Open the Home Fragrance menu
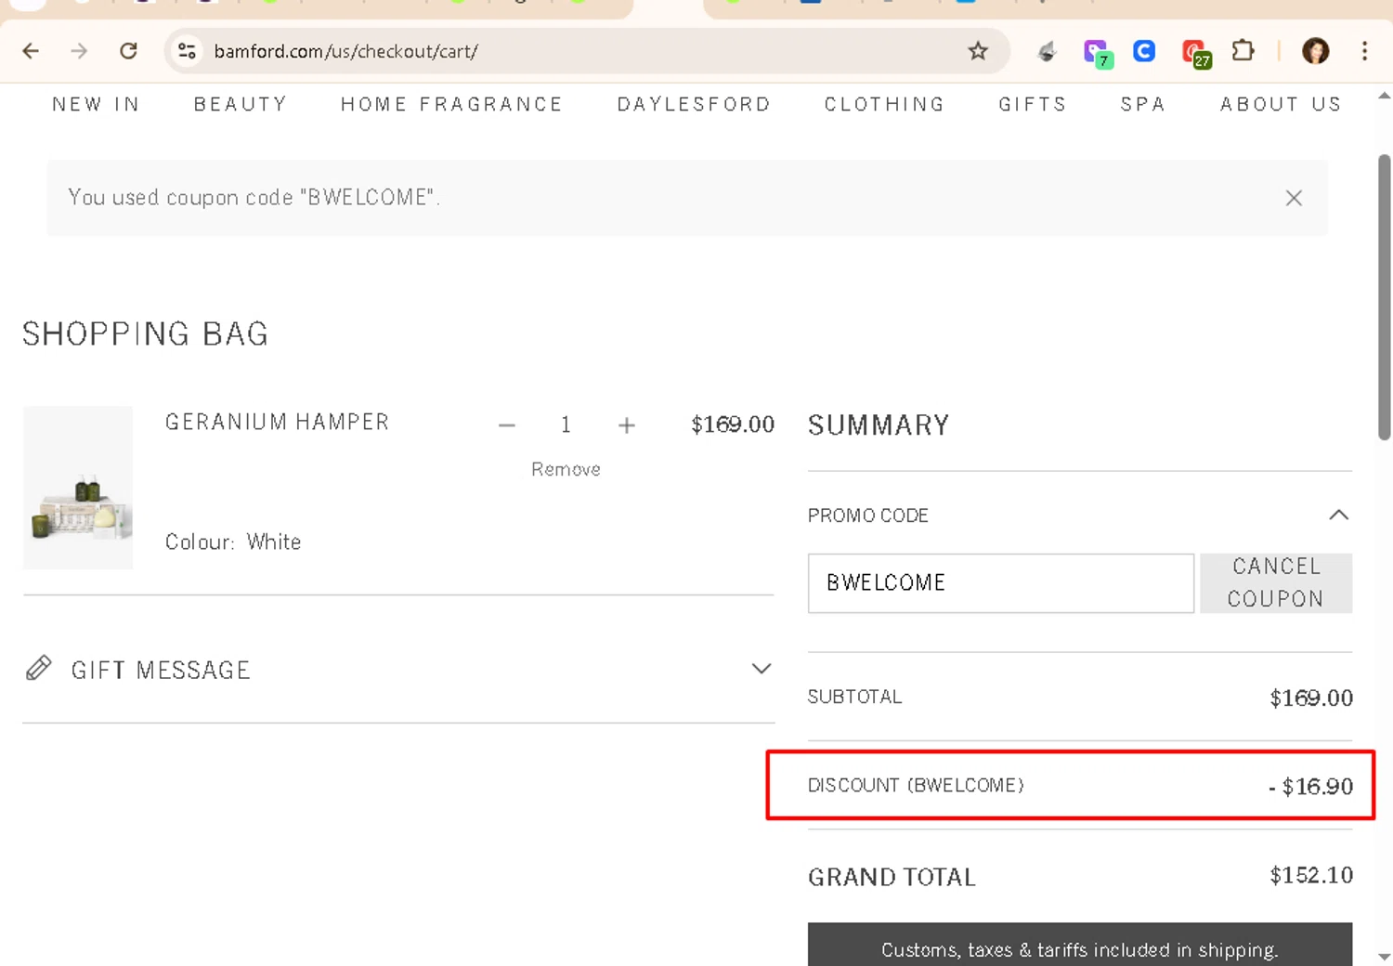The height and width of the screenshot is (966, 1393). pyautogui.click(x=451, y=104)
